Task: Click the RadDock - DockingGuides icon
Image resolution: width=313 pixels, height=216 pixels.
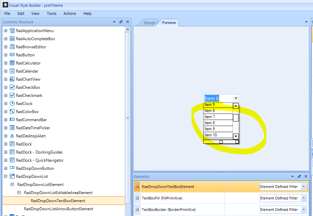Action: coord(12,152)
